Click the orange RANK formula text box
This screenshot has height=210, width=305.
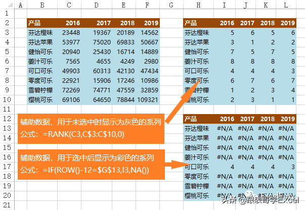[x=91, y=129]
